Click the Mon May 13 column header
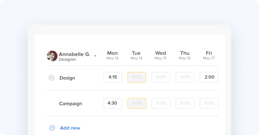 (x=112, y=55)
